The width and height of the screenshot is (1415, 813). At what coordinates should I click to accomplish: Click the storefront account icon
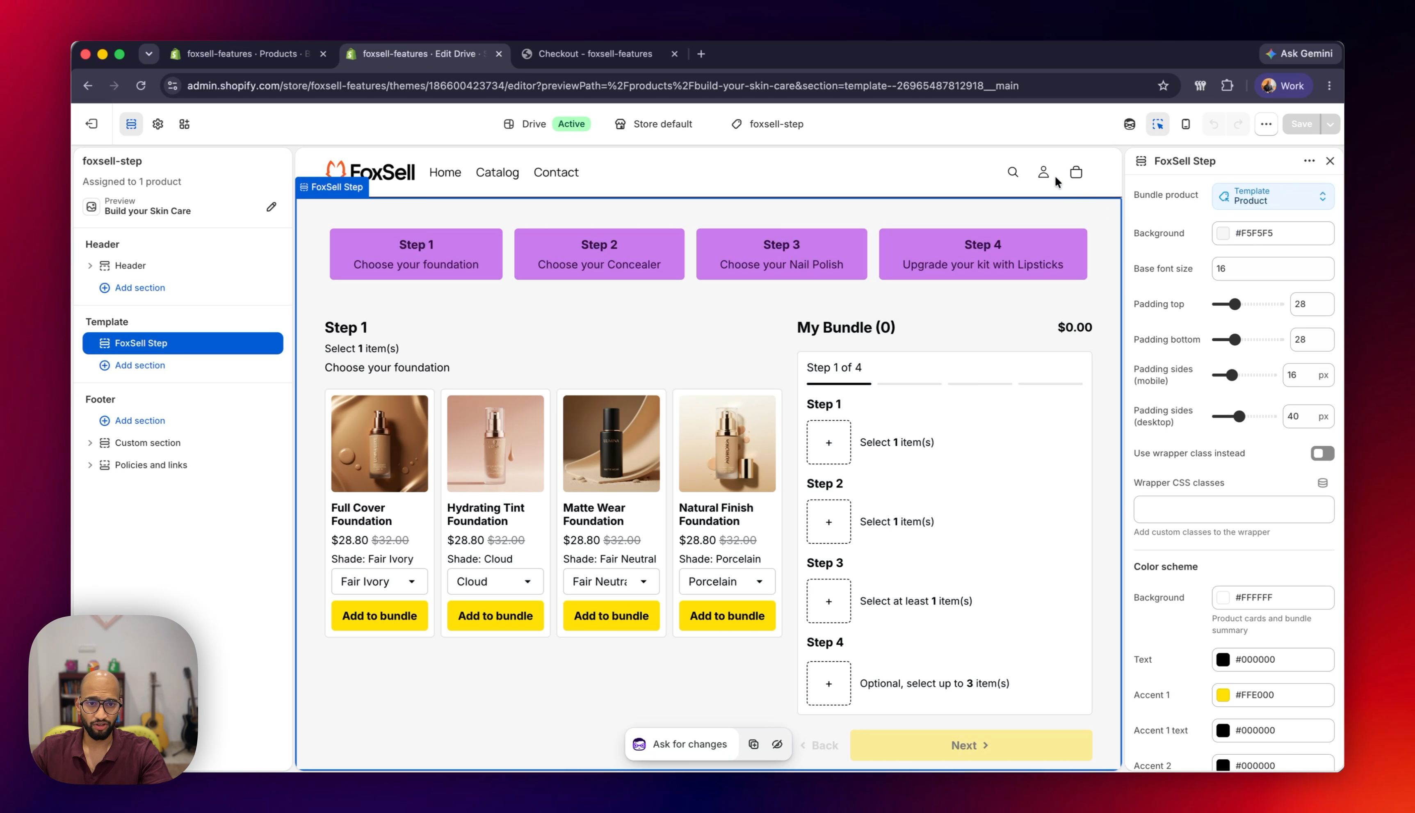[x=1043, y=172]
